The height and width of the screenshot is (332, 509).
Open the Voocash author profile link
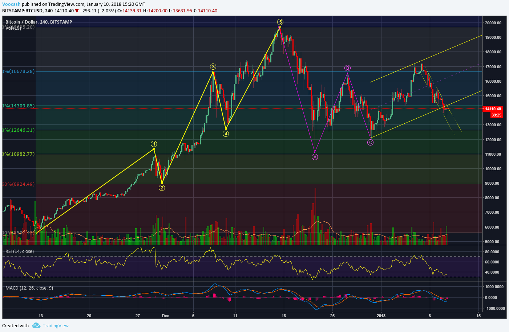[x=11, y=4]
